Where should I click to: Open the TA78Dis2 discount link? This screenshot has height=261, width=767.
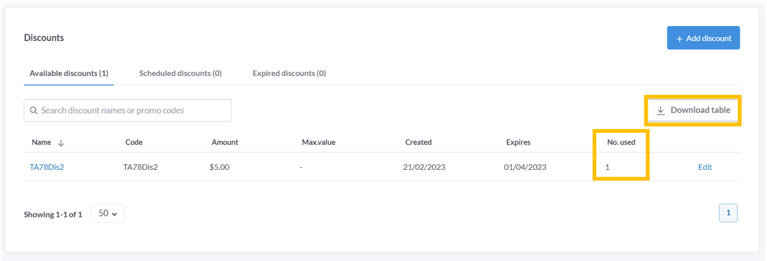coord(47,167)
